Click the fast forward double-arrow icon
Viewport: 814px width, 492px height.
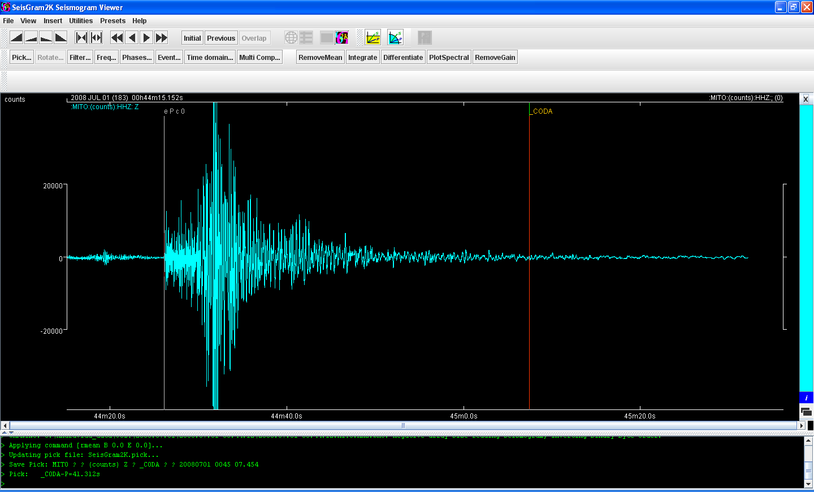tap(161, 38)
